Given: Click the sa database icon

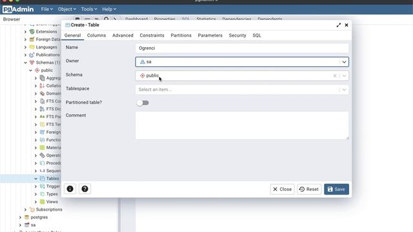Looking at the screenshot, I should click(26, 225).
